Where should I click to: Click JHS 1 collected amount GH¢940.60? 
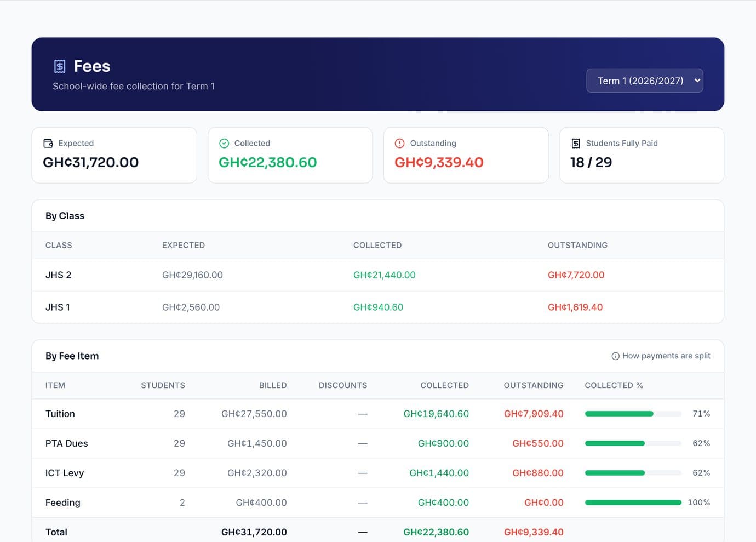pyautogui.click(x=379, y=307)
